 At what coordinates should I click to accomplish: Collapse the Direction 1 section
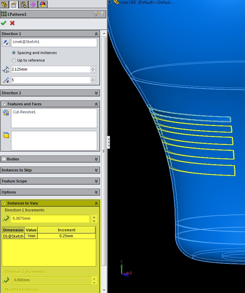pyautogui.click(x=96, y=34)
